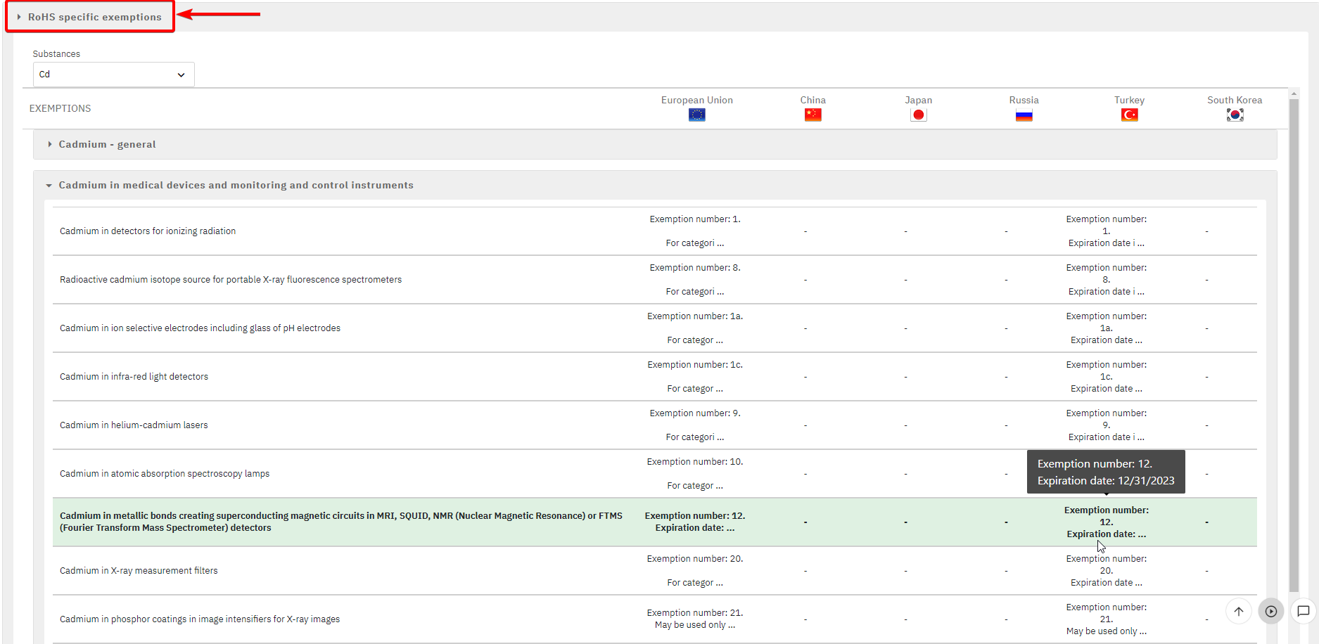Click the China flag icon
This screenshot has height=644, width=1319.
[x=813, y=115]
